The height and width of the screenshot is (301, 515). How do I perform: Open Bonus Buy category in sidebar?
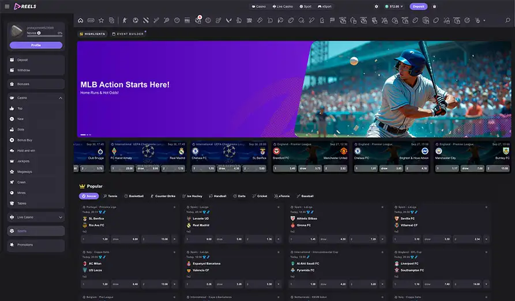point(36,140)
